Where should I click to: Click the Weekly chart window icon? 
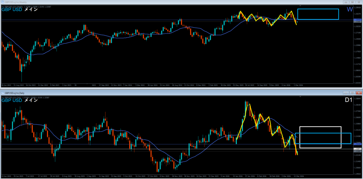pyautogui.click(x=2, y=2)
